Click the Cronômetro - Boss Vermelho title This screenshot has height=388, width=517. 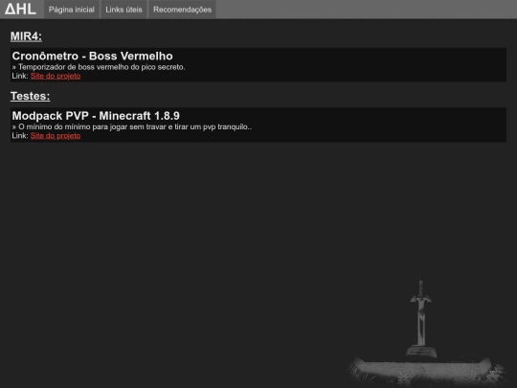click(92, 56)
